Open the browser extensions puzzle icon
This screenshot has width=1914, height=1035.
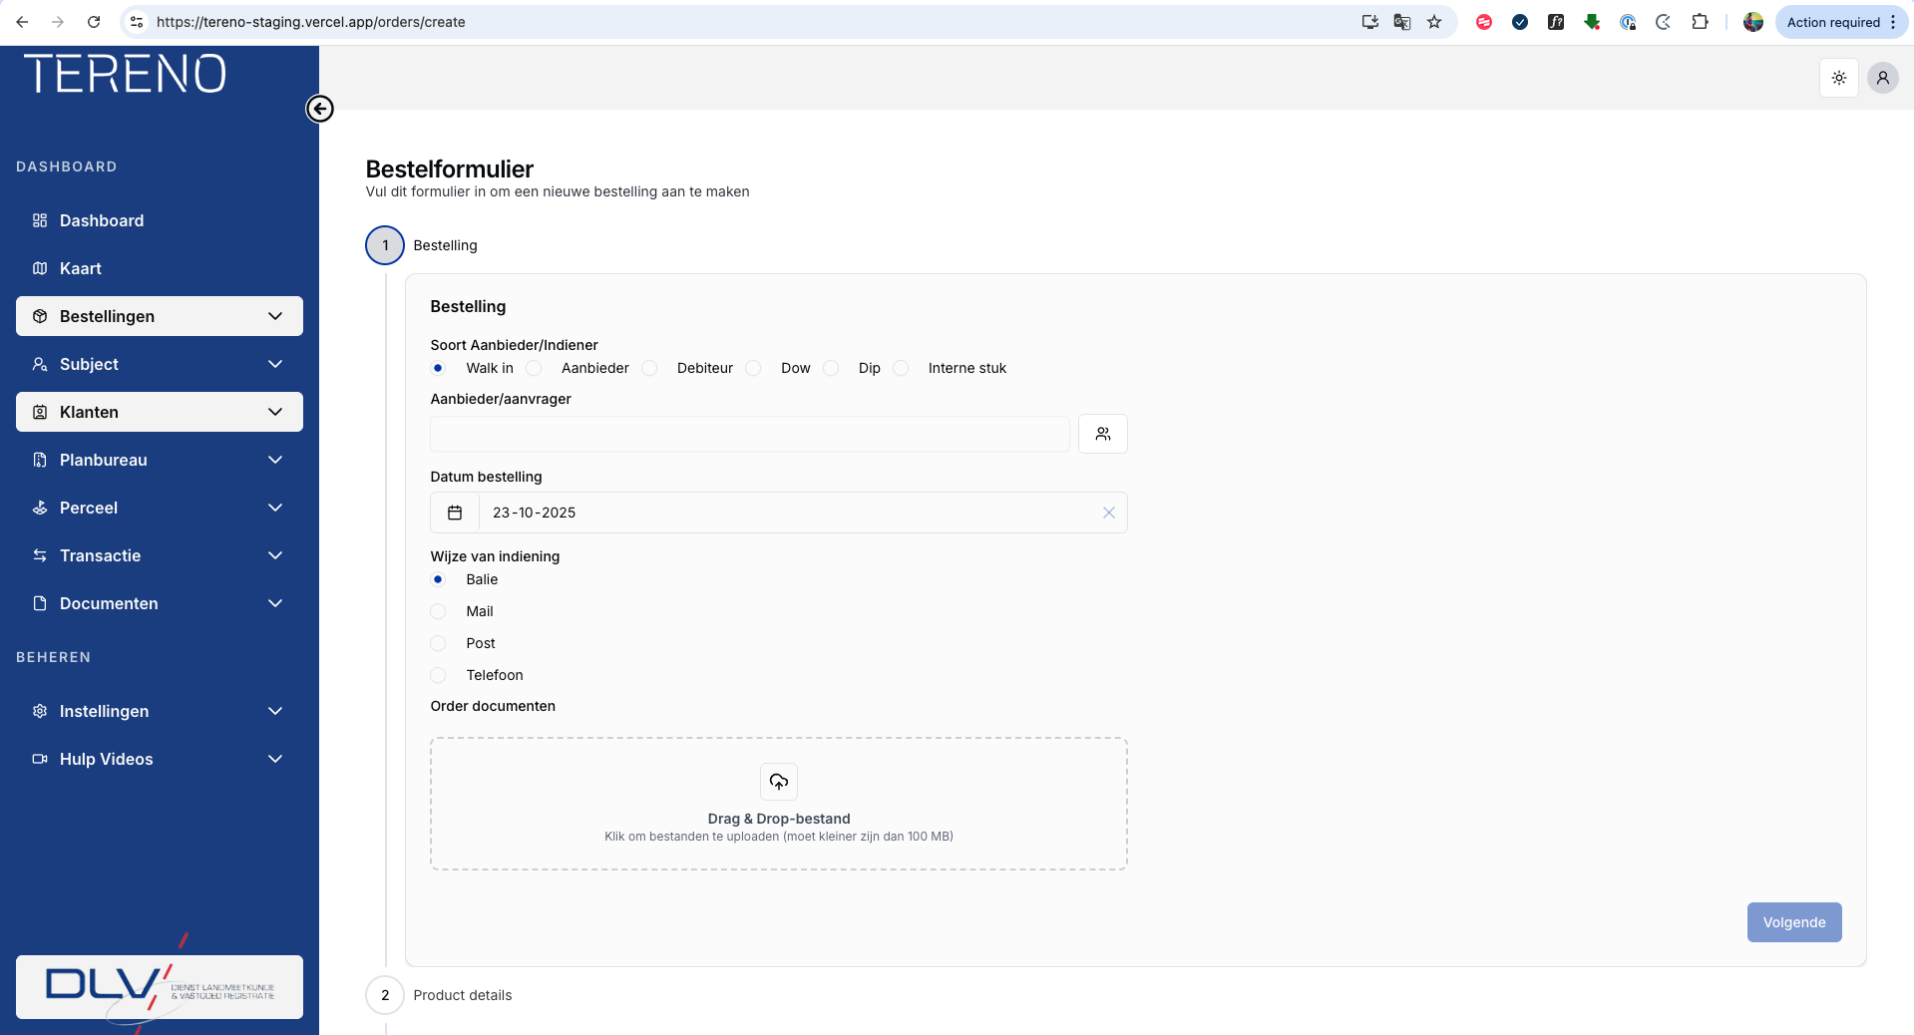(1700, 22)
